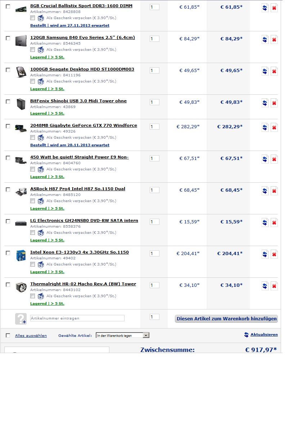Click update icon for be quiet! PSU row
This screenshot has height=428, width=285.
point(265,159)
